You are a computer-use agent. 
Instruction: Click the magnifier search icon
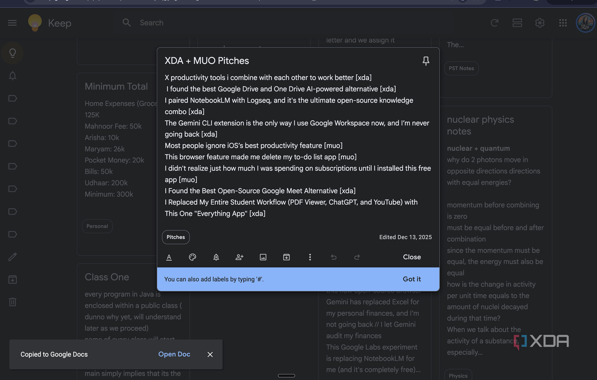click(127, 23)
